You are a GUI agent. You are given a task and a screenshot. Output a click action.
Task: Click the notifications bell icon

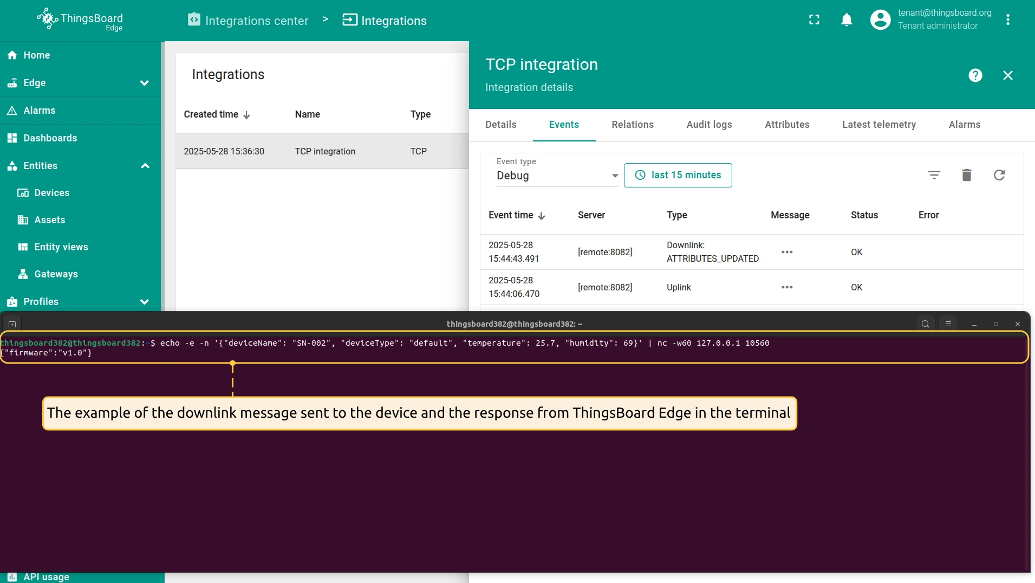coord(847,20)
